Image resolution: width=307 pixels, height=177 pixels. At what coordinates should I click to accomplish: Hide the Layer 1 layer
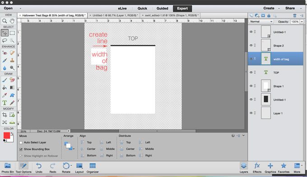point(251,113)
